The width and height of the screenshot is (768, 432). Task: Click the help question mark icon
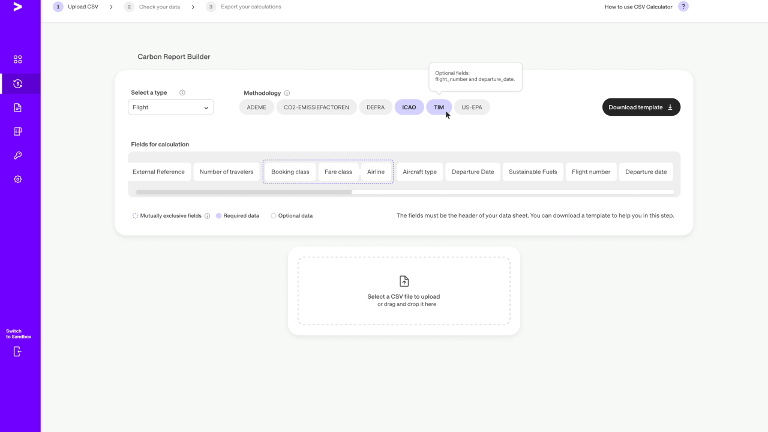(x=683, y=7)
